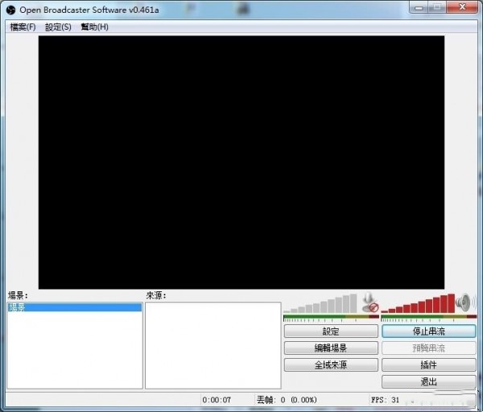Open the 插件 plugins button
This screenshot has width=483, height=412.
pos(428,365)
